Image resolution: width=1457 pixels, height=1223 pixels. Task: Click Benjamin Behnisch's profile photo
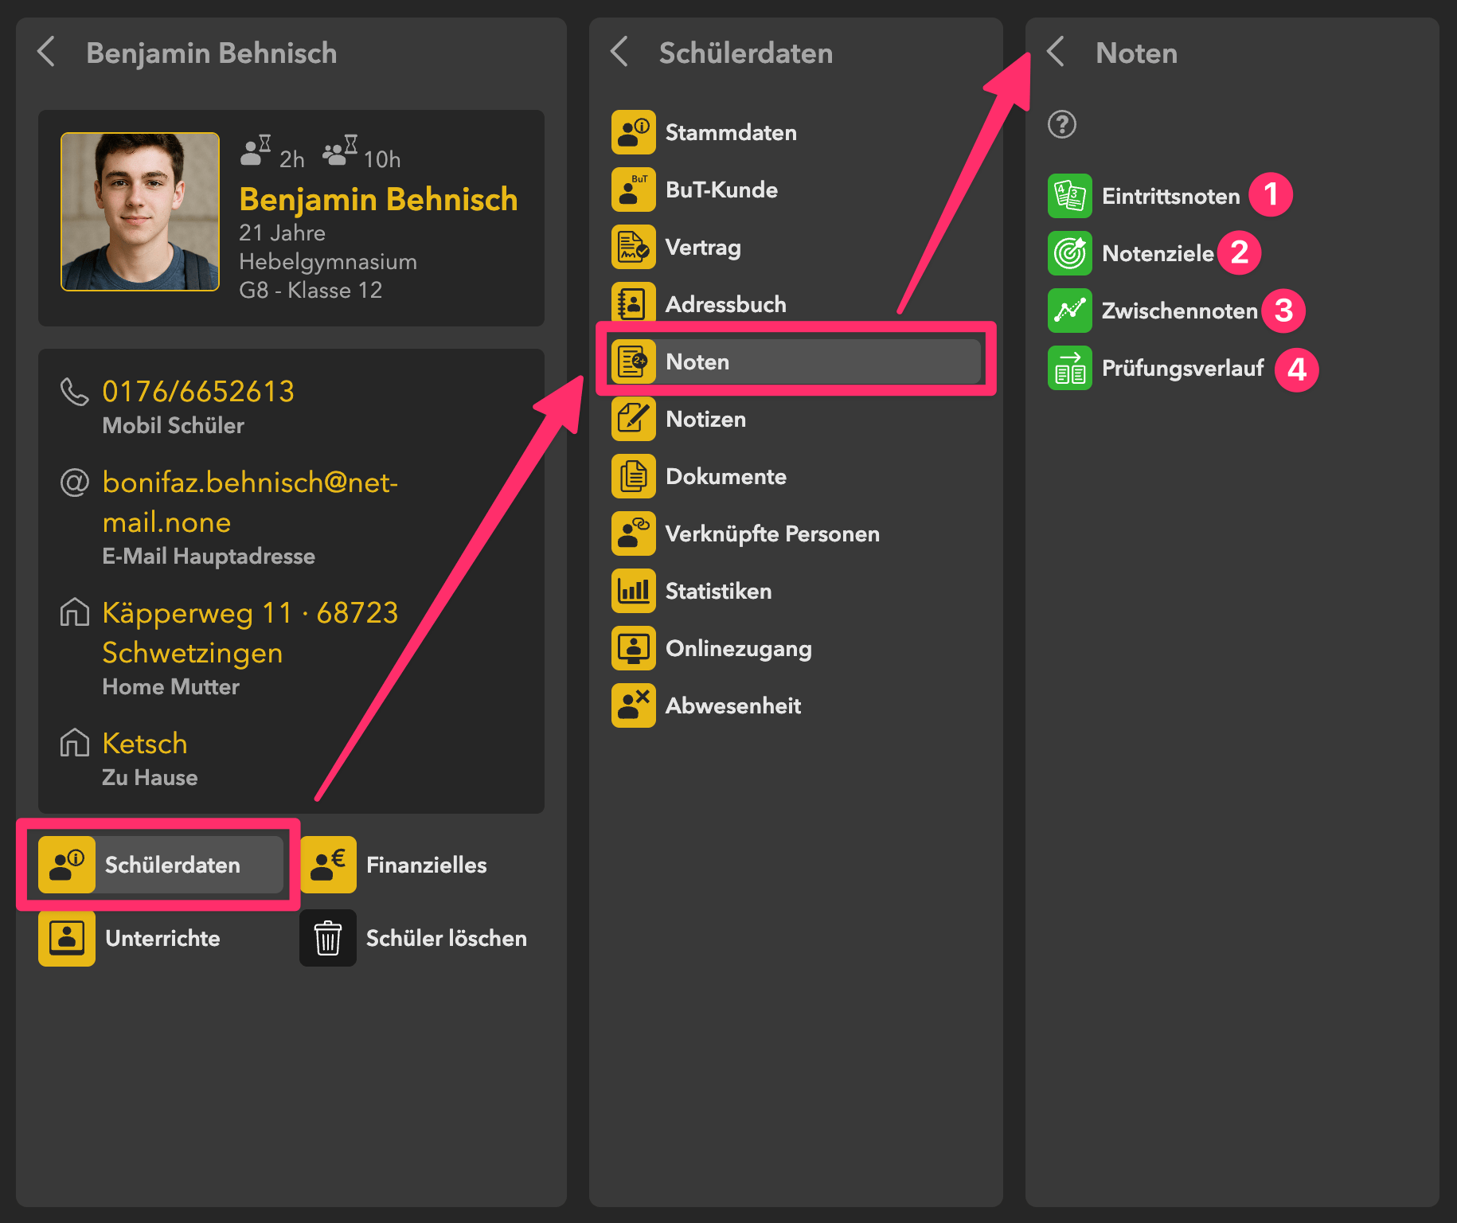pos(140,212)
